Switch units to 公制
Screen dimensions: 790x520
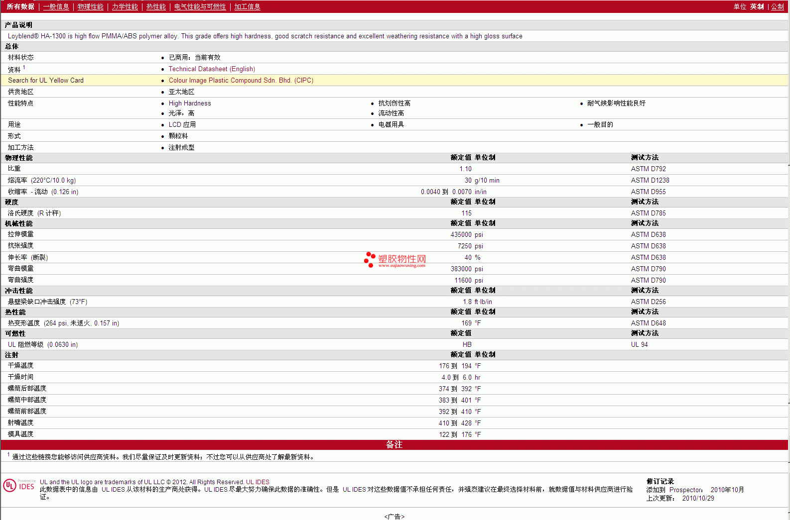[778, 6]
